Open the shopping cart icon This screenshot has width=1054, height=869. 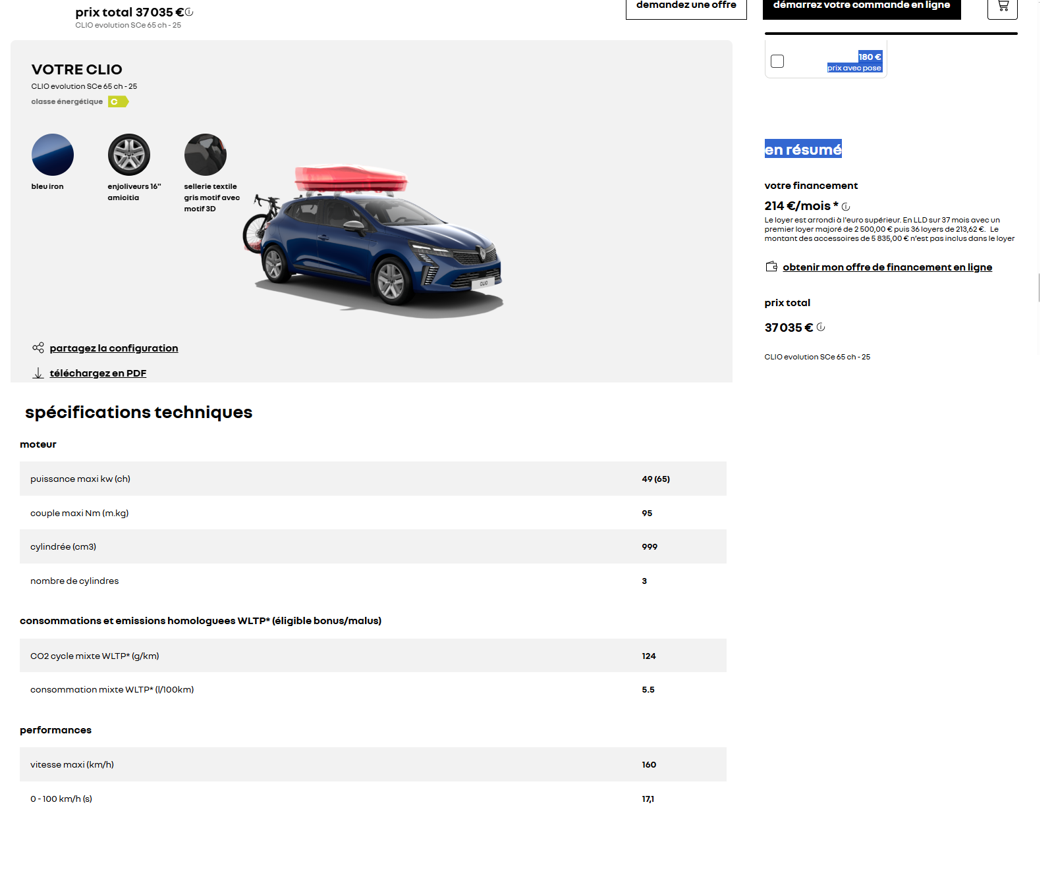(x=1003, y=6)
